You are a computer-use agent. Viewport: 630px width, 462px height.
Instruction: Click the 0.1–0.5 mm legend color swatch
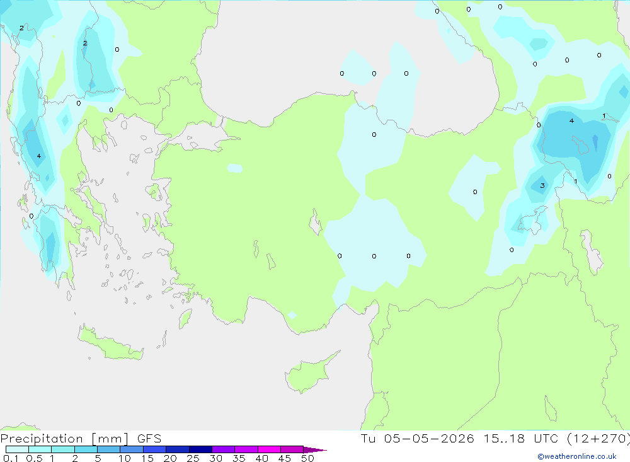17,449
